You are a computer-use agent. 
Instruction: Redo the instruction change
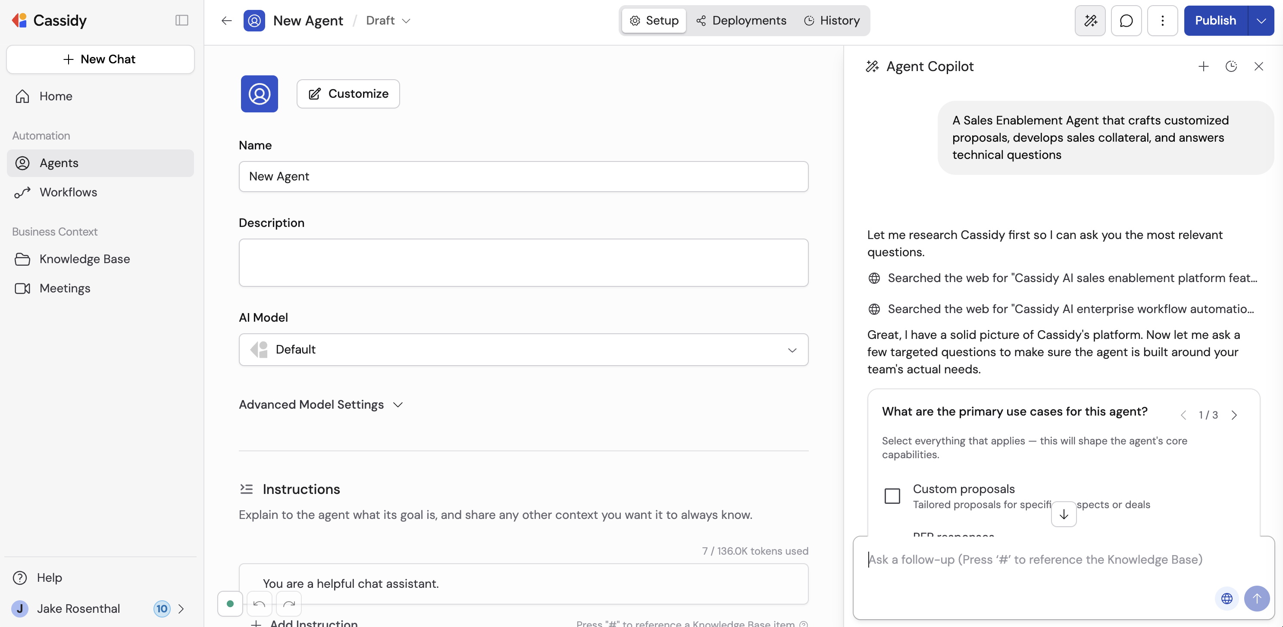289,604
